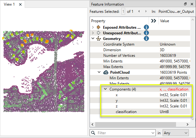
Task: Open the 'Any' filter column dropdown
Action: point(176,133)
